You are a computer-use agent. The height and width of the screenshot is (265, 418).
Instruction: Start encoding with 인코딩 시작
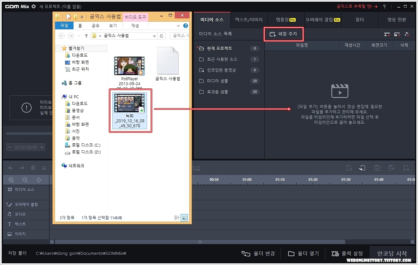coord(392,253)
